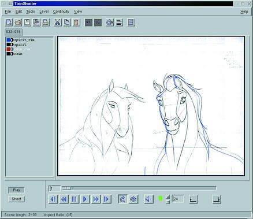
Task: Click the Play mode button
Action: point(17,190)
